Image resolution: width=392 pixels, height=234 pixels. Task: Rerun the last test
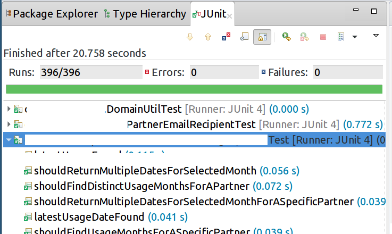coord(287,37)
